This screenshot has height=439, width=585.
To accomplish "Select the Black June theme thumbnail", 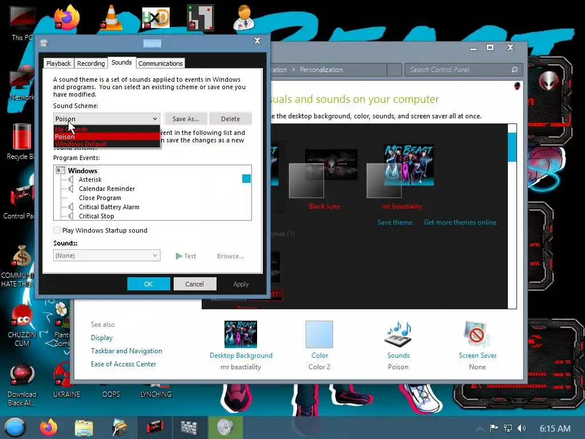I will coord(324,173).
